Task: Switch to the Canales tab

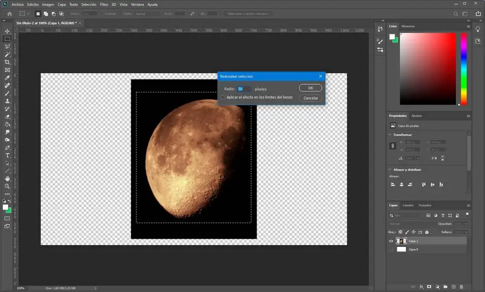Action: (408, 205)
